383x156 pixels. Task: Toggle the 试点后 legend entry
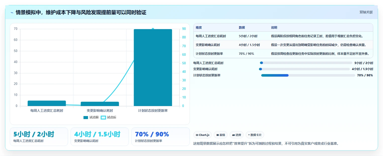pyautogui.click(x=108, y=117)
